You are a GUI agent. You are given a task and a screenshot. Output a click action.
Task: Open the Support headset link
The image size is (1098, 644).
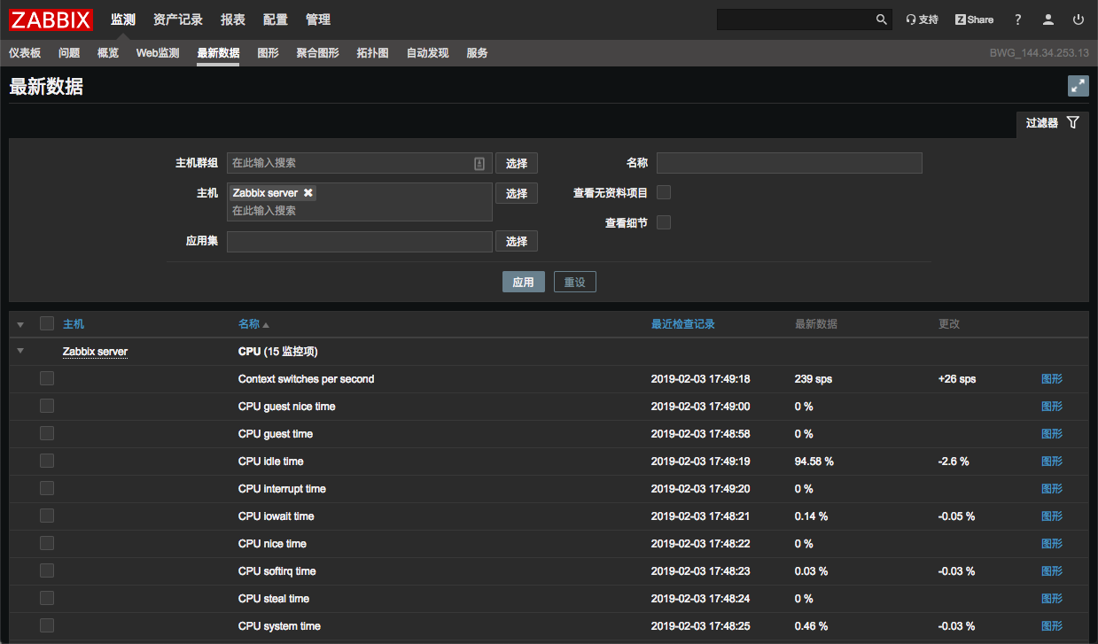click(922, 19)
